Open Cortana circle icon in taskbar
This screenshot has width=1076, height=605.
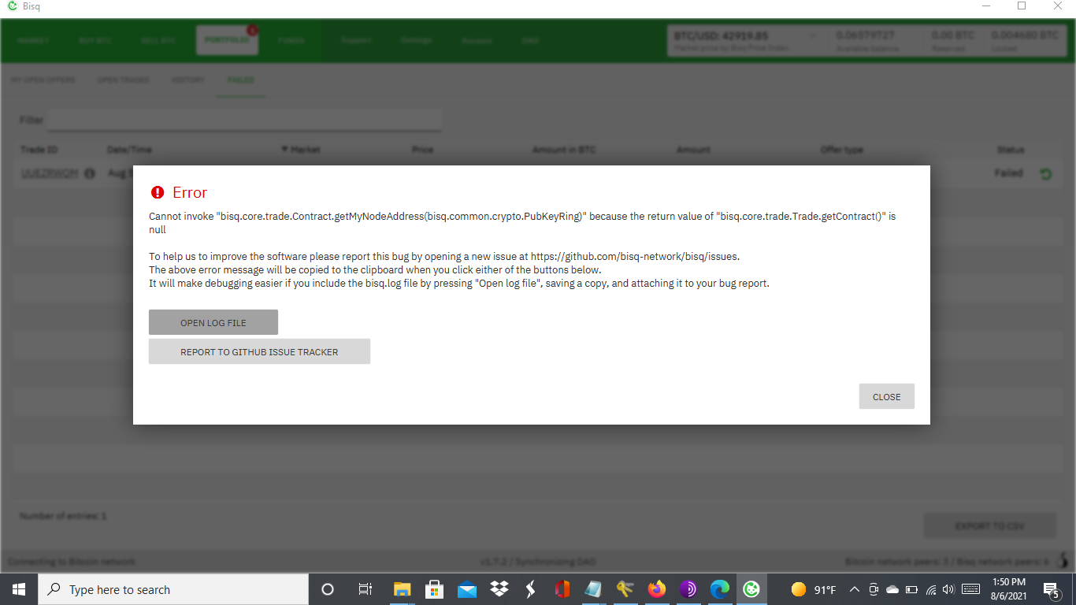[328, 589]
